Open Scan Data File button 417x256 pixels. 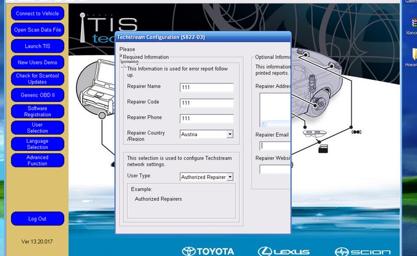click(x=38, y=30)
